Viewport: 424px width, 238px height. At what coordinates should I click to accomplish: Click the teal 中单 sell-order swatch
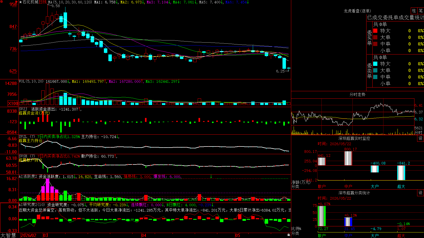click(x=375, y=77)
